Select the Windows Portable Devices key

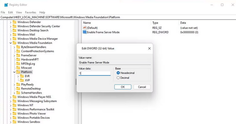coord(34,118)
